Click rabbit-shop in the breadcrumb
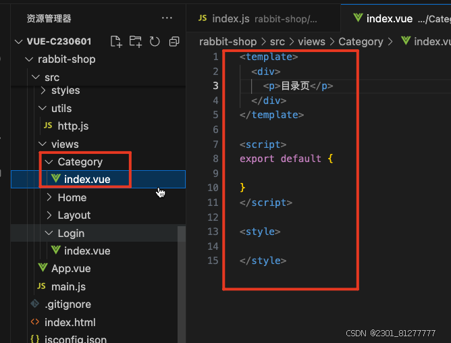This screenshot has width=451, height=343. (228, 42)
